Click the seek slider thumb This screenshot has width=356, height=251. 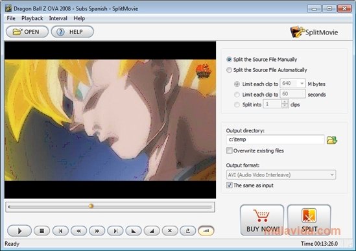(x=91, y=206)
